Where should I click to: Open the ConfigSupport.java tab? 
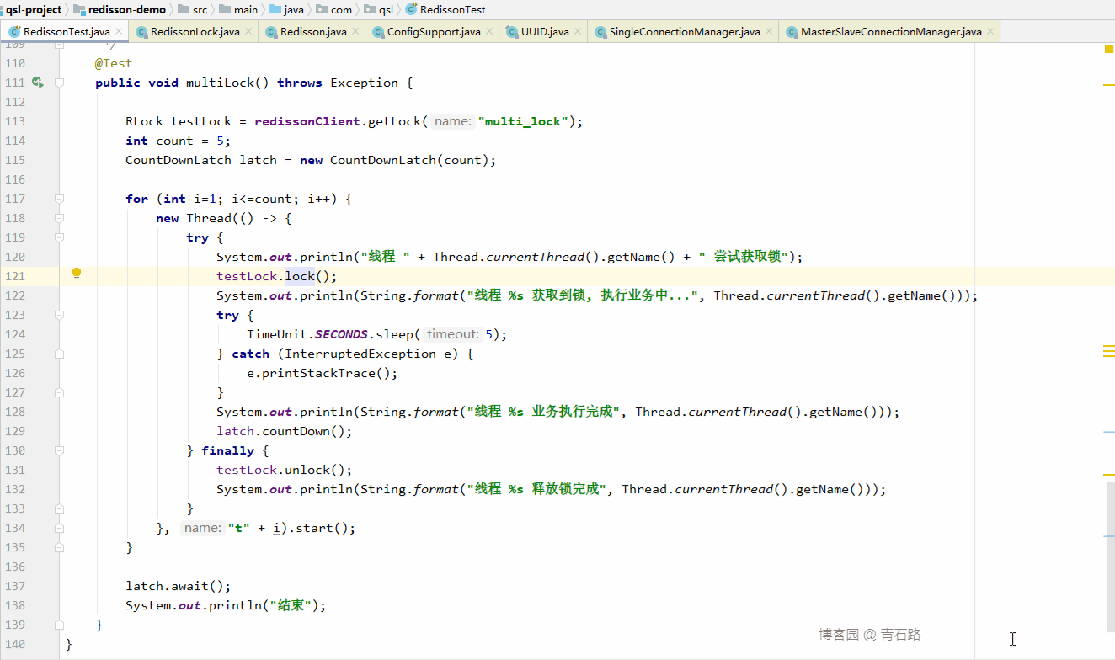coord(434,32)
